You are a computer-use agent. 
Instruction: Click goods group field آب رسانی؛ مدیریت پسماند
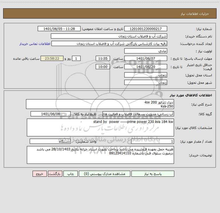[x=138, y=114]
